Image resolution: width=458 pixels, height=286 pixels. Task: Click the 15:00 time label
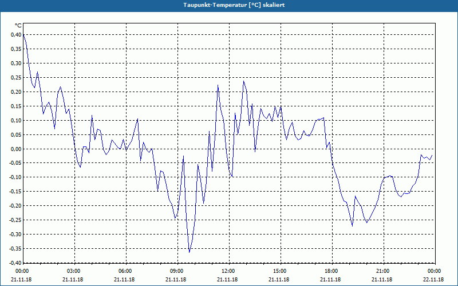click(x=281, y=271)
